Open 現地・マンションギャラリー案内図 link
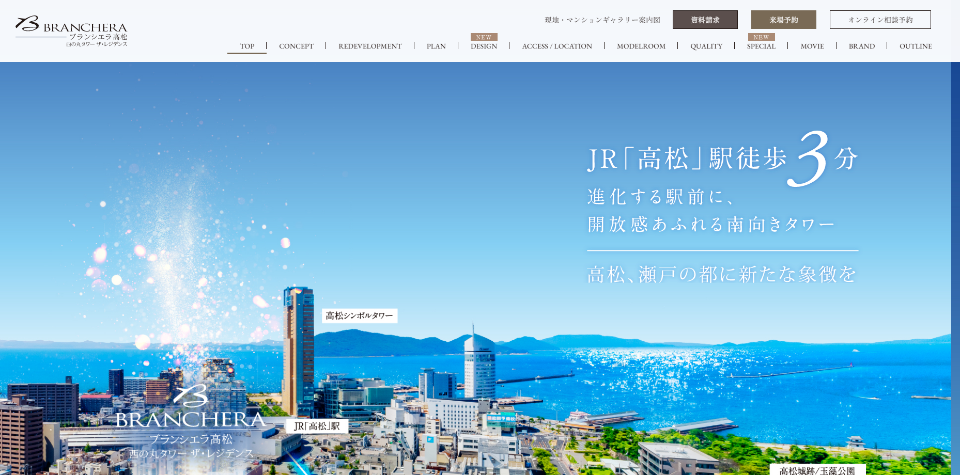This screenshot has height=475, width=960. pos(602,20)
